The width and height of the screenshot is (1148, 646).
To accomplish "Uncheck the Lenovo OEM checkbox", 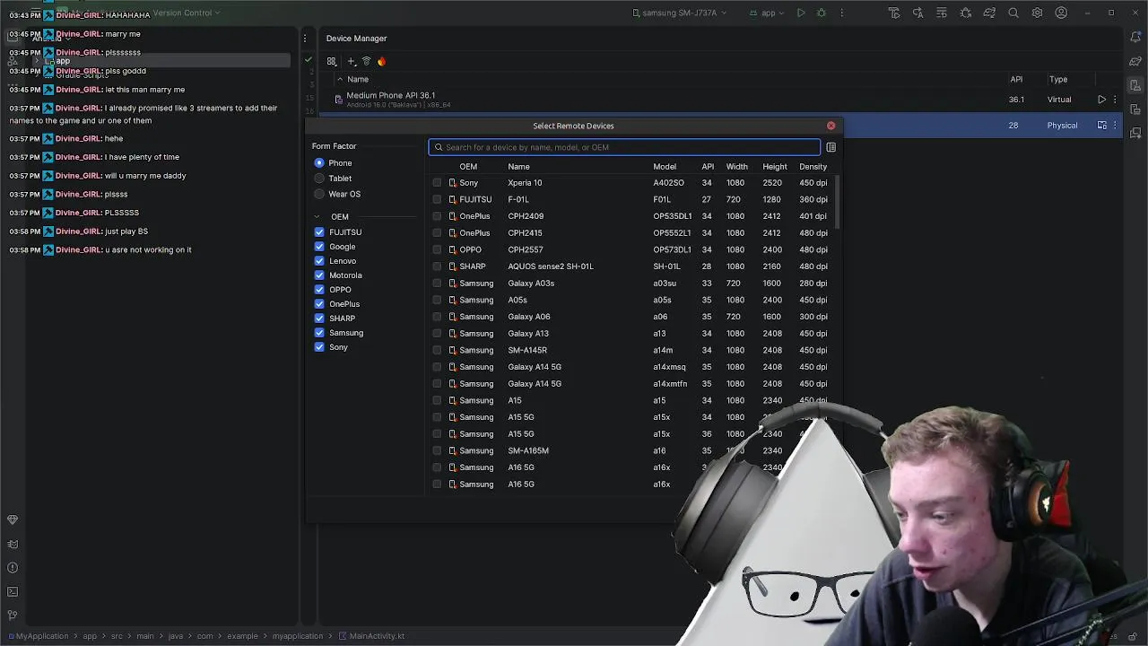I will point(319,261).
